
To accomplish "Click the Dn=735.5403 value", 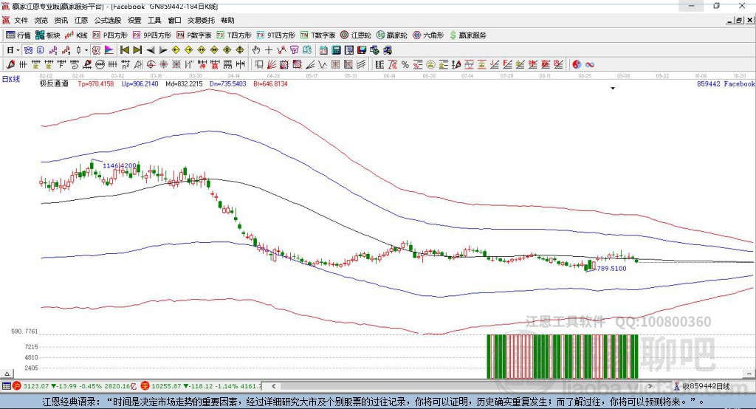I will point(227,83).
